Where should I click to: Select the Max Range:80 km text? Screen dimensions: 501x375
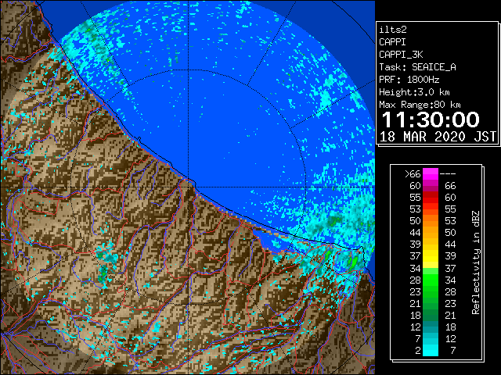[420, 105]
